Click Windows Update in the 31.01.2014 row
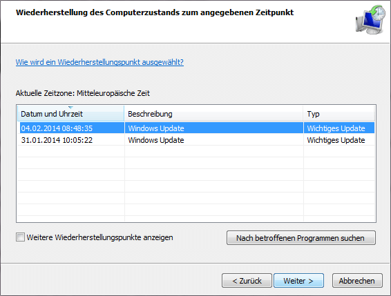 click(156, 140)
